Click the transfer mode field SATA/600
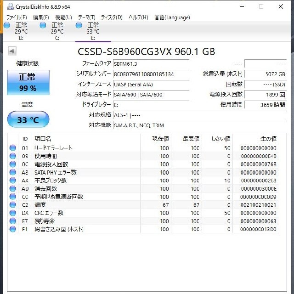294x294 pixels. point(151,95)
